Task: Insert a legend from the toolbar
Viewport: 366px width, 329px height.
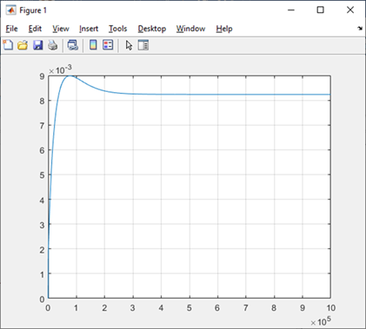Action: 108,45
